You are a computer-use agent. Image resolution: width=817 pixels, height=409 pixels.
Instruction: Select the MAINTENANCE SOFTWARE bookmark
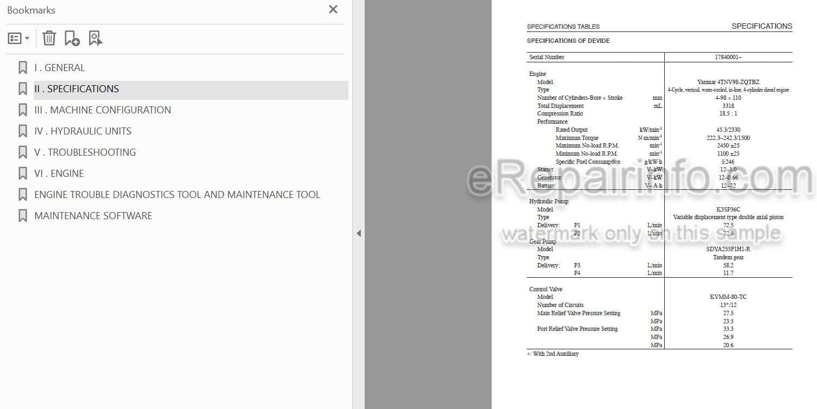(93, 216)
